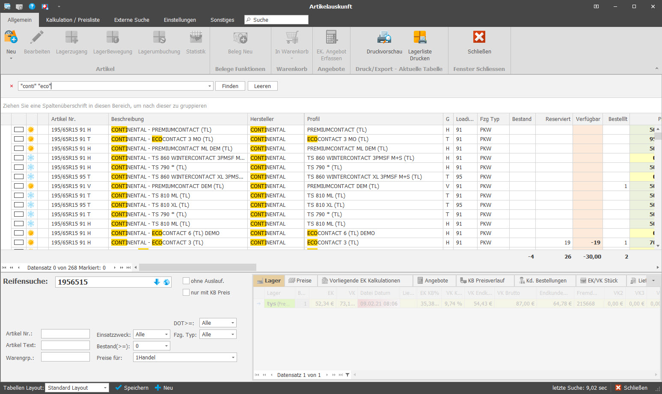
Task: Open Statistik chart icon
Action: click(196, 37)
